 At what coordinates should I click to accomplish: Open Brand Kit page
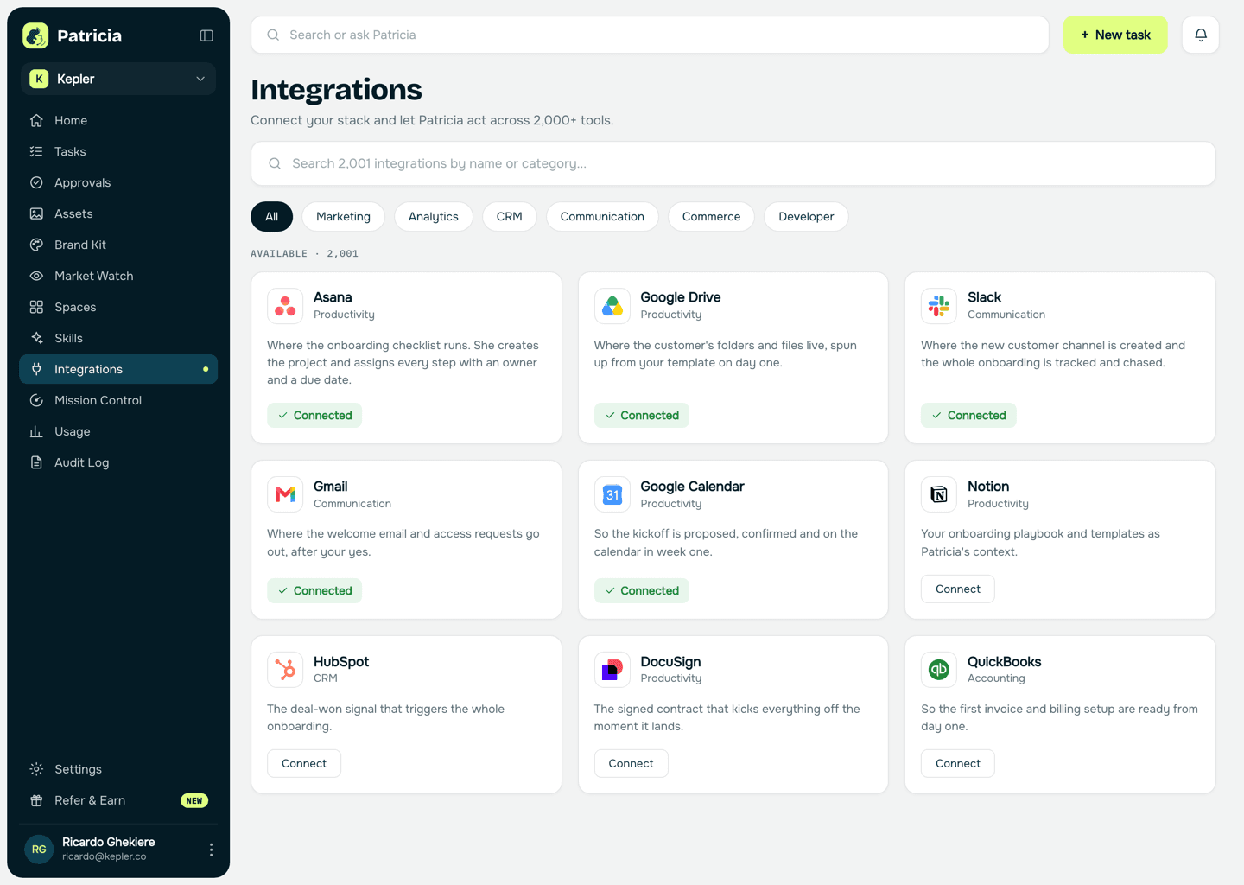(x=118, y=245)
